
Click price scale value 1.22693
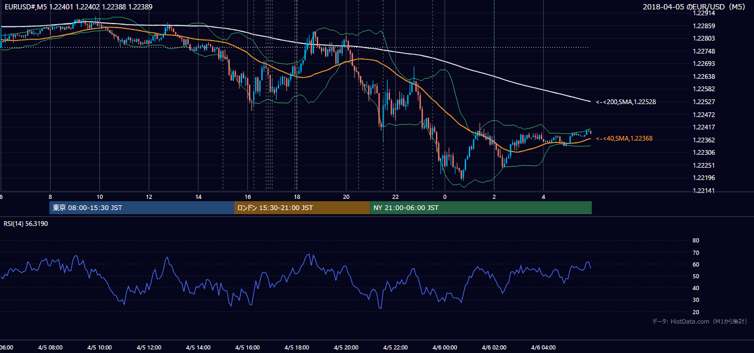[704, 64]
